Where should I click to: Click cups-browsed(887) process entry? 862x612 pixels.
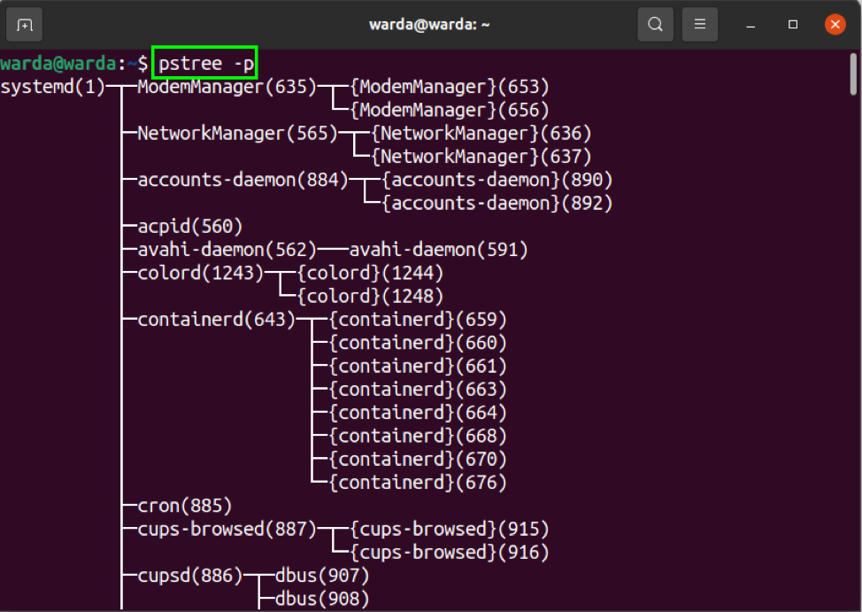coord(227,530)
